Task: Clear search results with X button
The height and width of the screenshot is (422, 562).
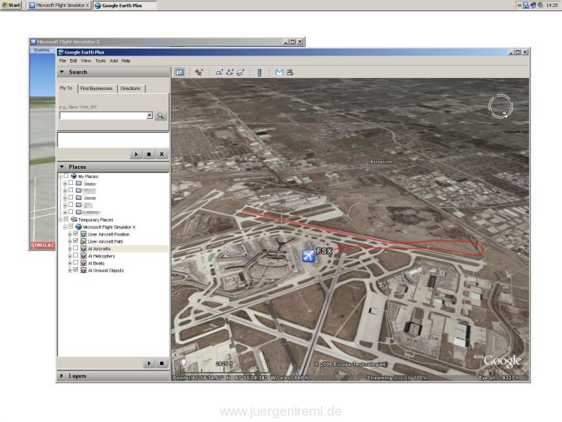Action: click(162, 154)
